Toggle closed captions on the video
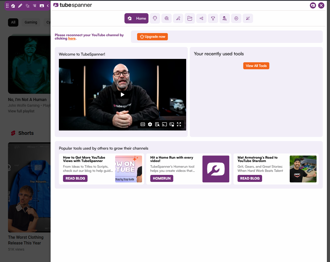Screen dimensions: 330x262 pos(143,124)
